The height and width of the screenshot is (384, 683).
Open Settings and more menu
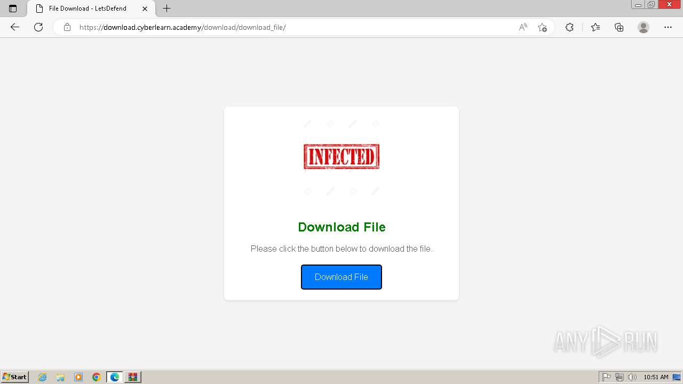(x=668, y=27)
